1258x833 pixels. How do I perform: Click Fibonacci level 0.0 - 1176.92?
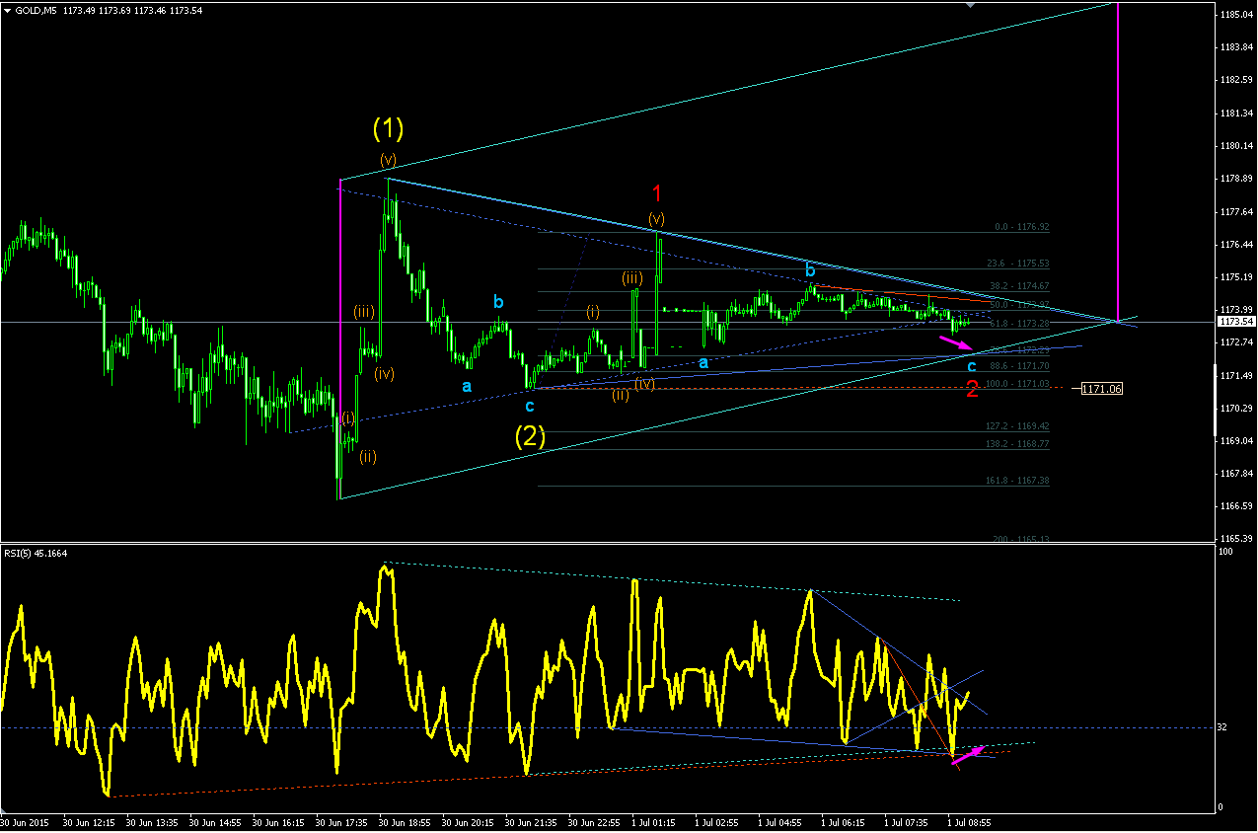1021,227
